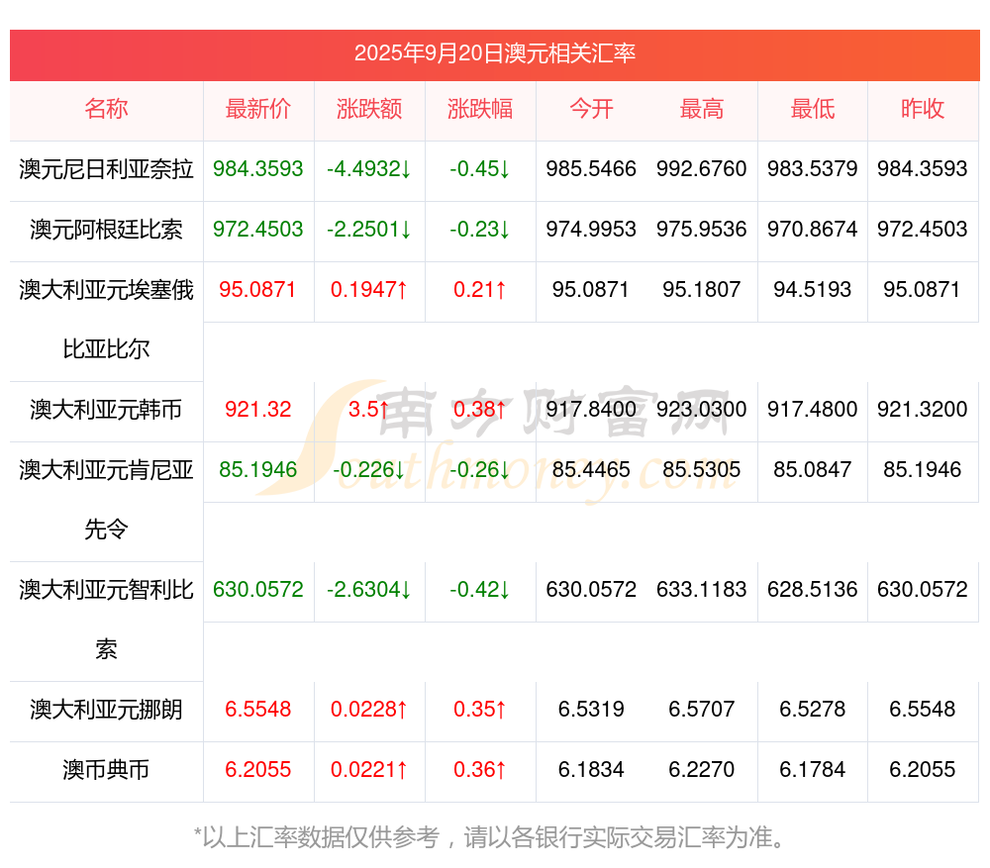Click opening value 6.5319

[591, 710]
